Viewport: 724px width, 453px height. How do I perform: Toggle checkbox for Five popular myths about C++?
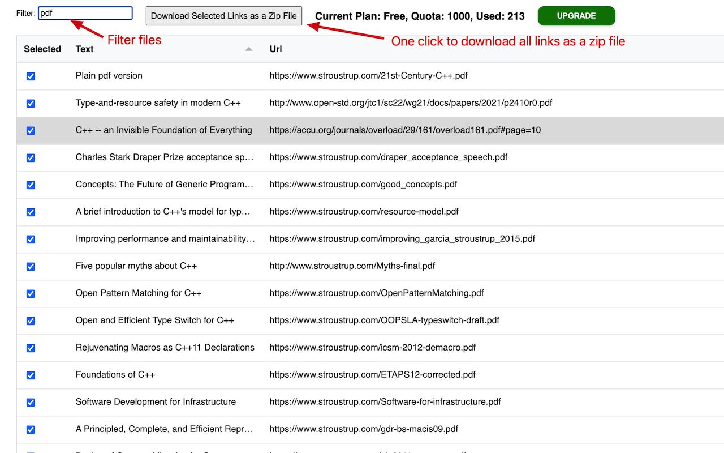[x=31, y=266]
